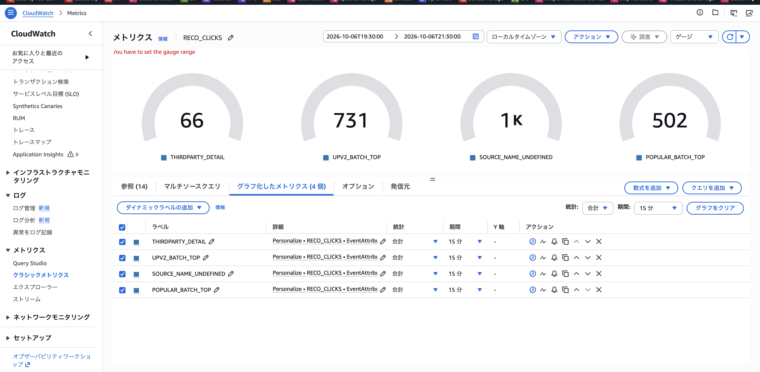Viewport: 760px width, 372px height.
Task: Collapse the CloudWatch sidebar arrow
Action: tap(90, 34)
